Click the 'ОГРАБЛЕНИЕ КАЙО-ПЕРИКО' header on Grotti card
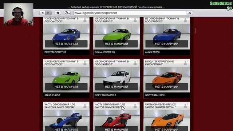233x131 pixels. [159, 63]
